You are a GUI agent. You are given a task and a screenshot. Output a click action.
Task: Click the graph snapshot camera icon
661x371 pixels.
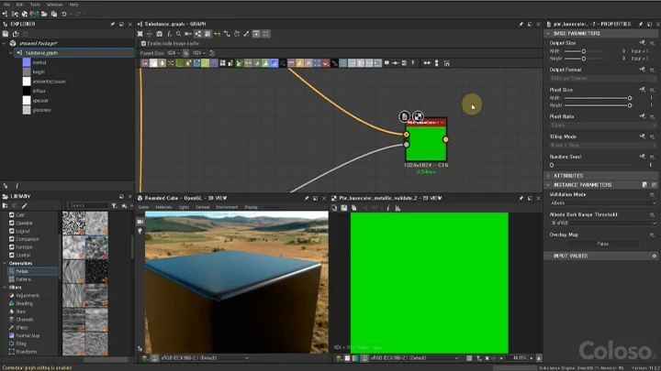pos(160,34)
